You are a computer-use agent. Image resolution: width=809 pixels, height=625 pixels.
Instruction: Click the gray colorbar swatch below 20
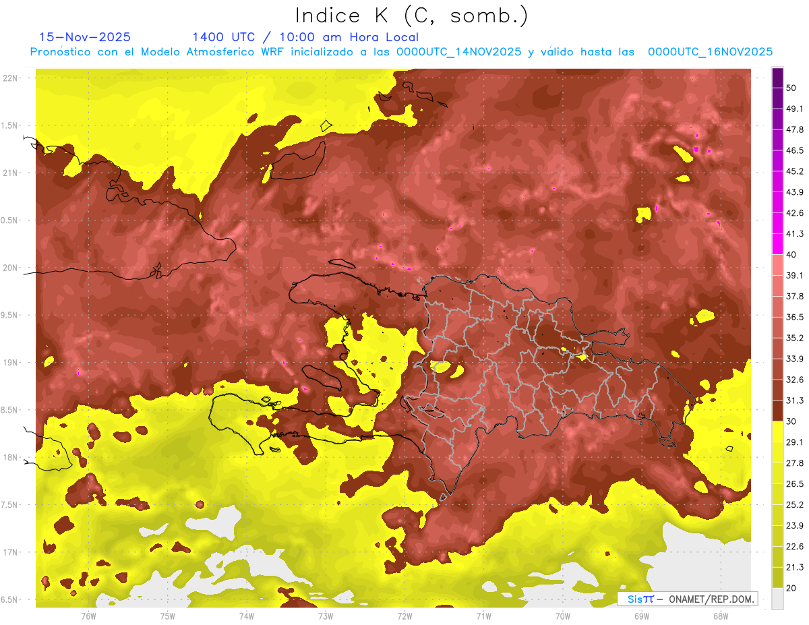pos(777,598)
